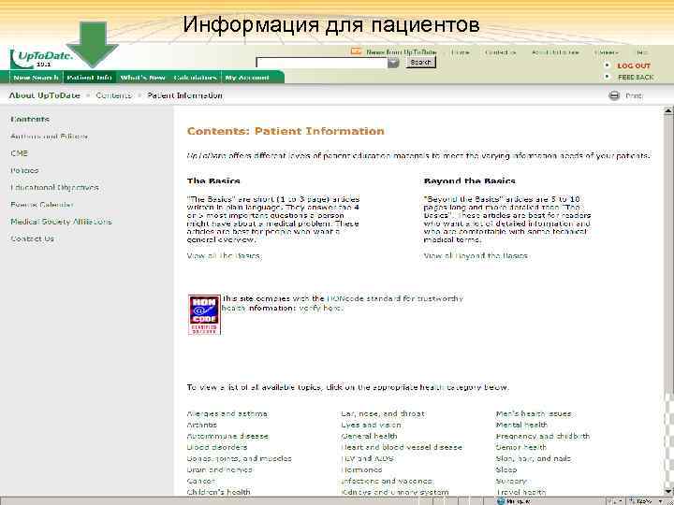Click the FEEDBACK link
This screenshot has height=505, width=674.
point(636,78)
